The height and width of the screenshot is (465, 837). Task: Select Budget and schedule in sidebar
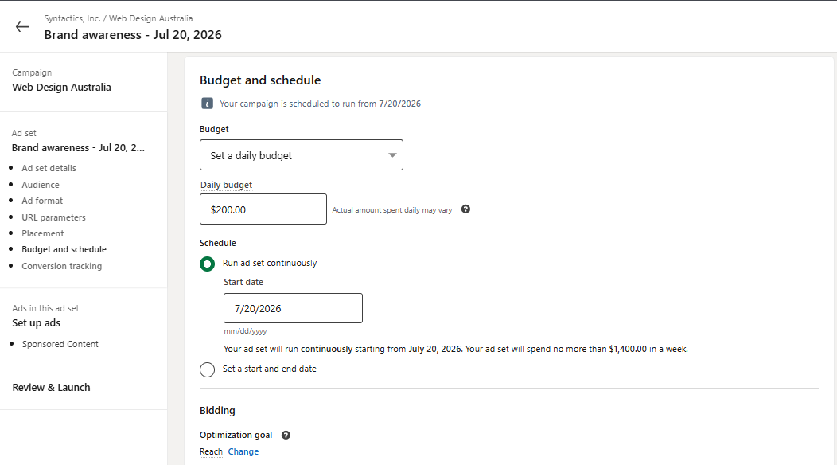pos(64,249)
